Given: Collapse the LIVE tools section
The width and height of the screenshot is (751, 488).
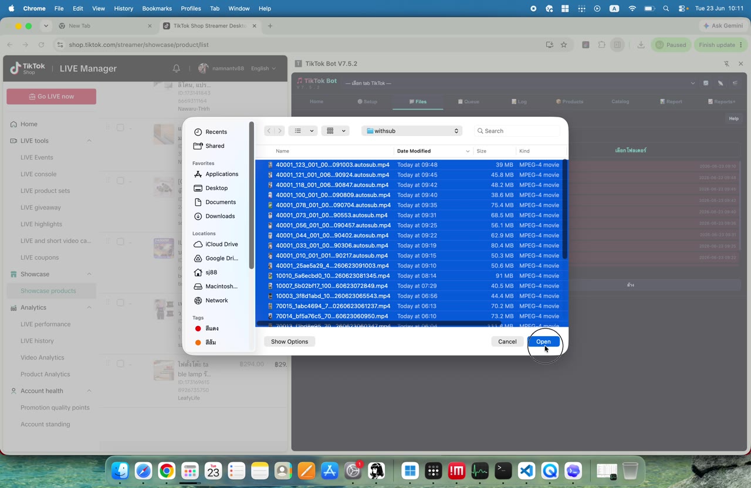Looking at the screenshot, I should (x=89, y=141).
